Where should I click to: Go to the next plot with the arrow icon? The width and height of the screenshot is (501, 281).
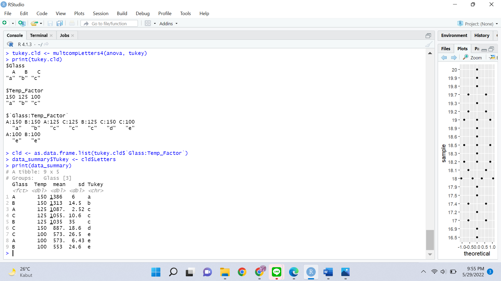click(x=454, y=58)
